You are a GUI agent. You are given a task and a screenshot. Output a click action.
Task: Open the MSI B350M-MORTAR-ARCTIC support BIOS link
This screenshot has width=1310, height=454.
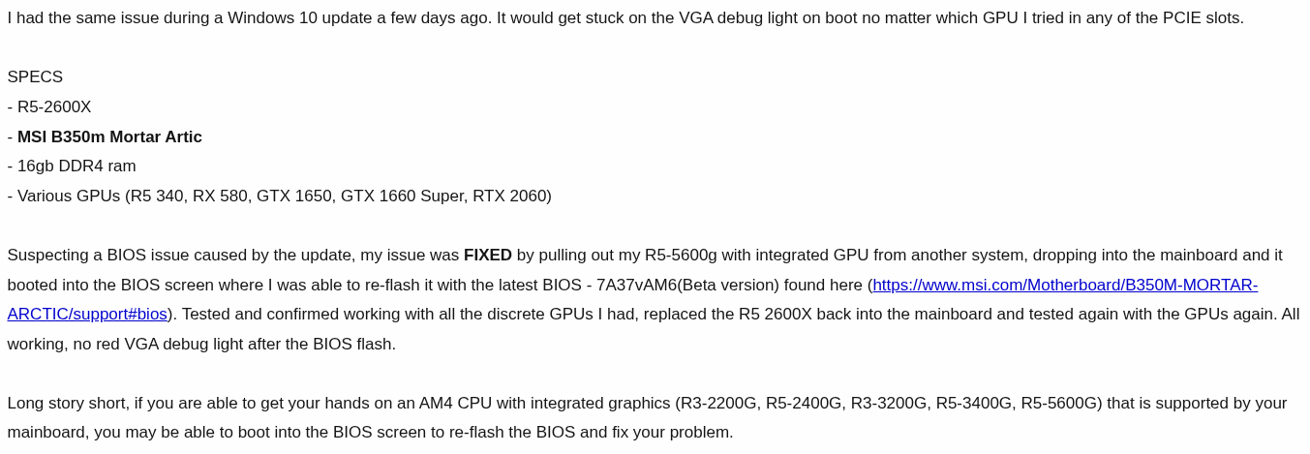pos(1064,286)
